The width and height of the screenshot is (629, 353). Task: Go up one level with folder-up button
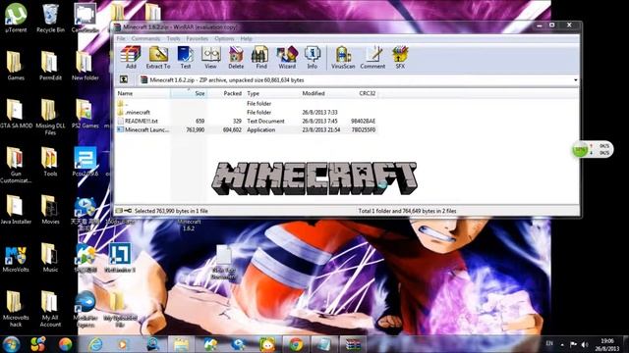coord(124,79)
